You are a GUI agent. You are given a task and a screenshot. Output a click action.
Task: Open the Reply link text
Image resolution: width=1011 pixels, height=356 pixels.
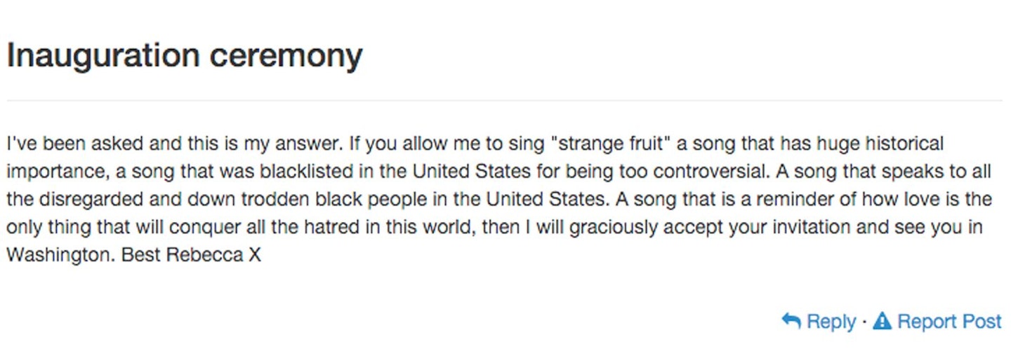[x=831, y=322]
